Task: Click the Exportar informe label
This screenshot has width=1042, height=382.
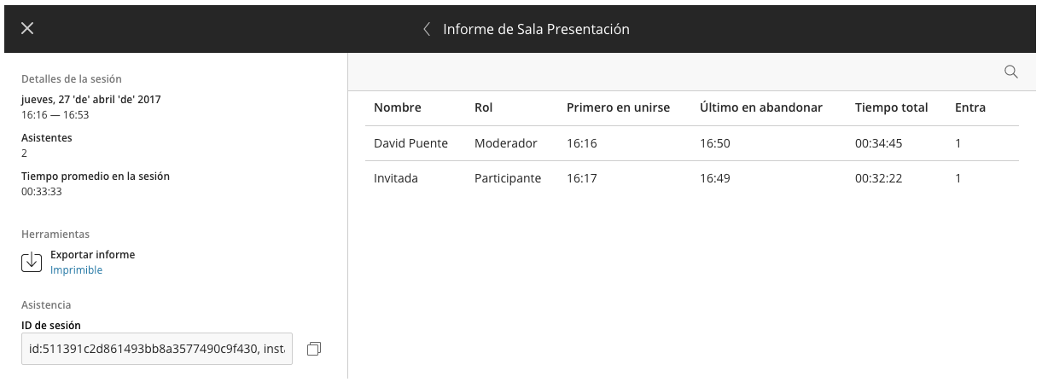Action: (92, 254)
